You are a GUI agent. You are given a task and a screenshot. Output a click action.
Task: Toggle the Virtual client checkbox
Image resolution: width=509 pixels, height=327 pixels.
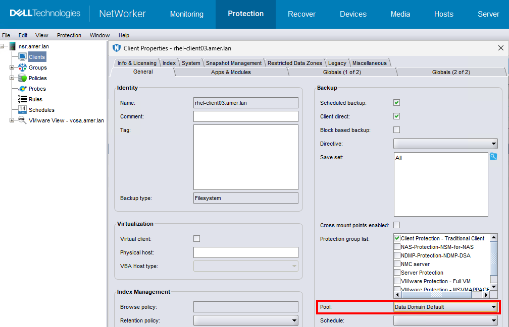[197, 239]
